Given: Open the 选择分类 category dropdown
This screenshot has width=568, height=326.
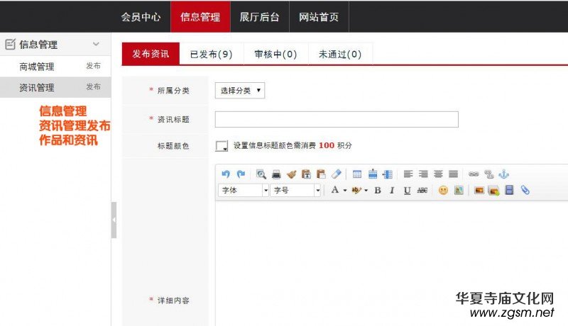Looking at the screenshot, I should point(240,91).
